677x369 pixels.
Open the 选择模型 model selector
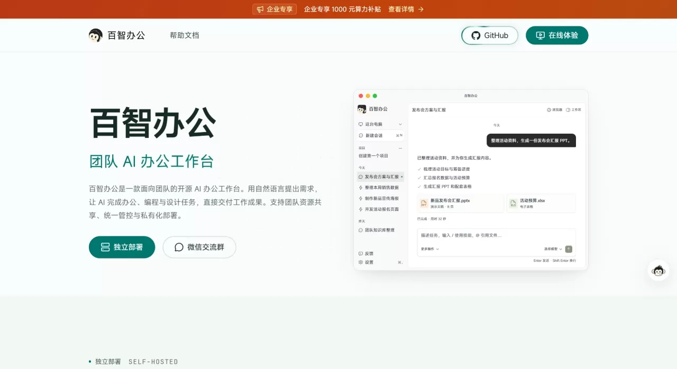click(553, 249)
